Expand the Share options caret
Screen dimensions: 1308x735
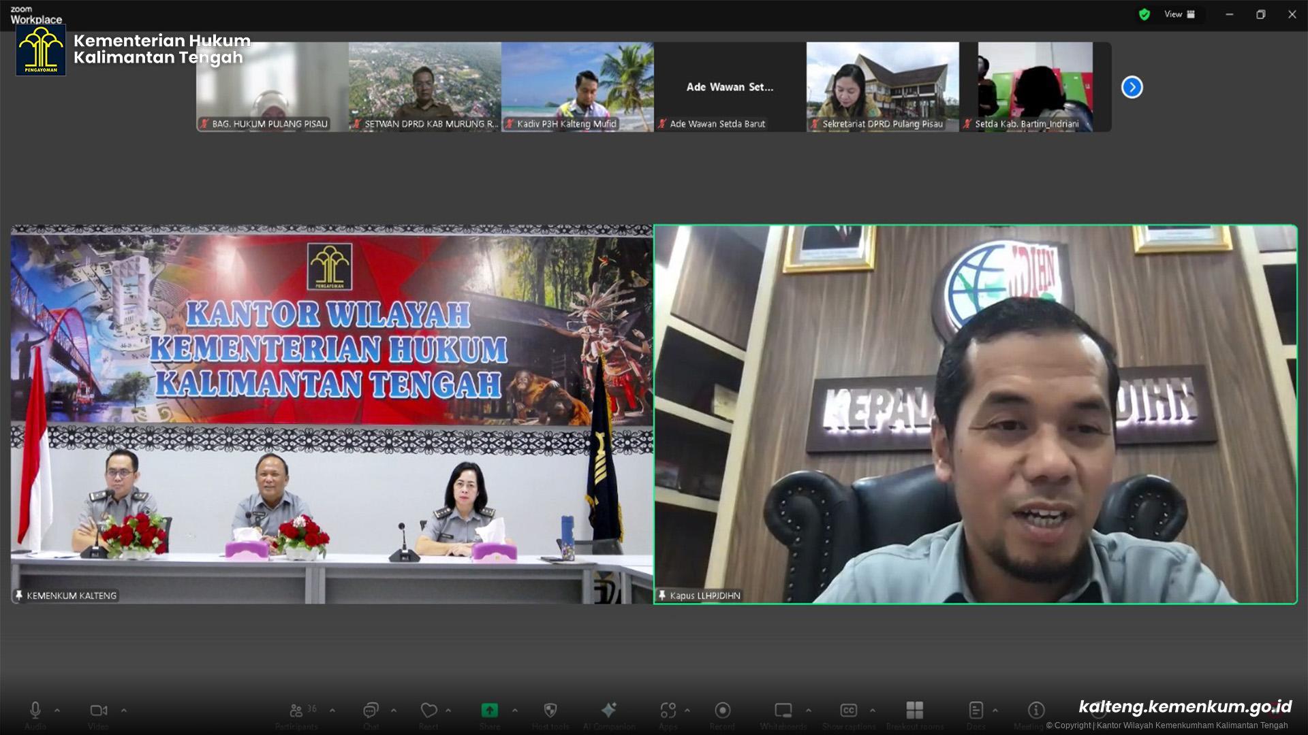(514, 710)
